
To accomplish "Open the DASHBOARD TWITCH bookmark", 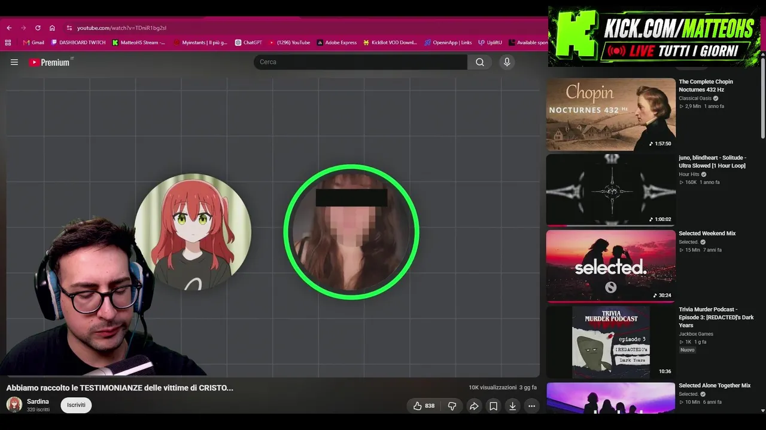I will click(78, 42).
